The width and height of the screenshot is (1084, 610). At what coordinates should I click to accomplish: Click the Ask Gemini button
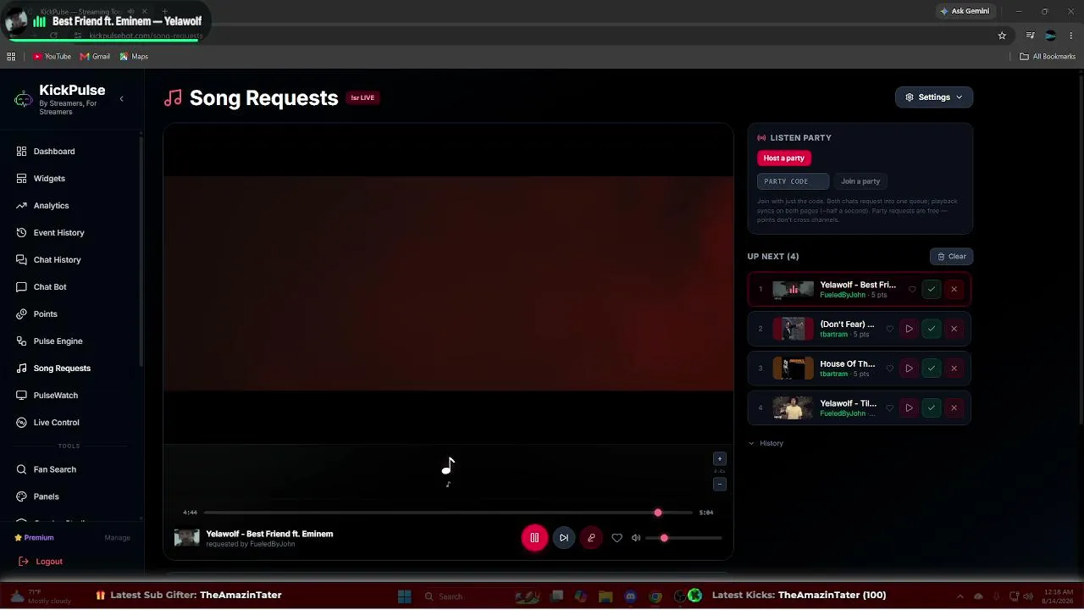[965, 11]
